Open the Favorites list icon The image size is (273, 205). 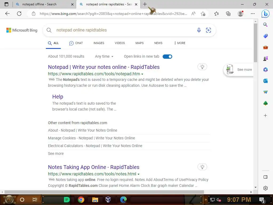216,14
